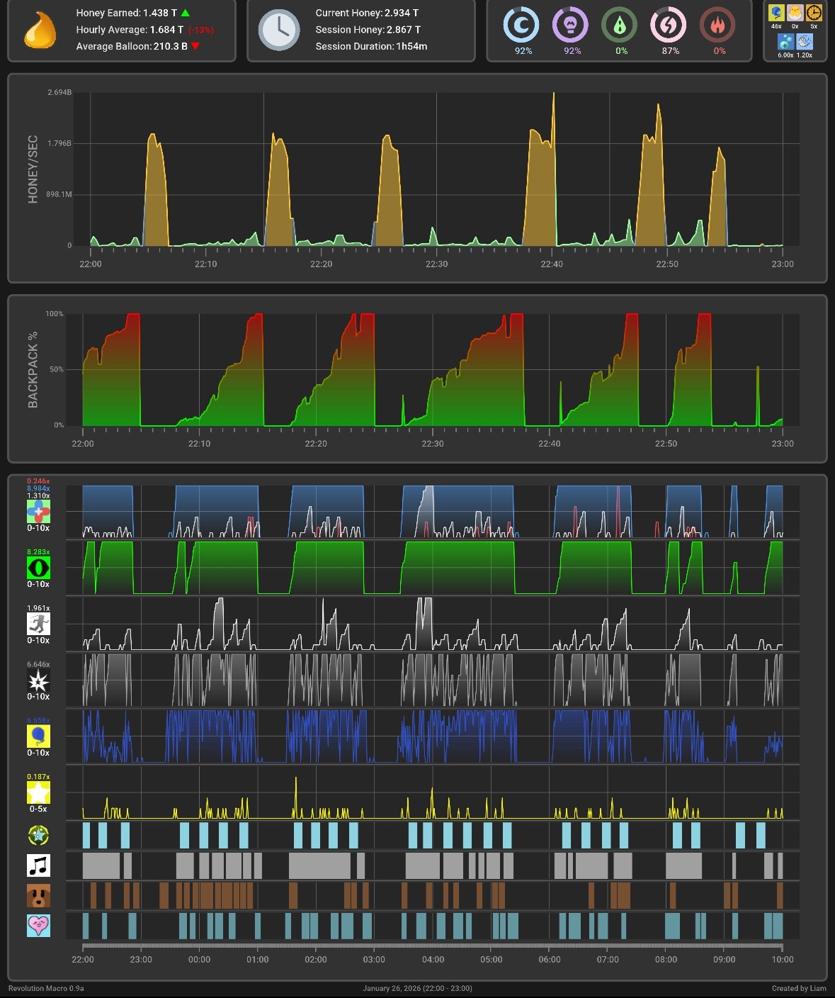
Task: Click the pink lightning 87% gauge
Action: tap(669, 26)
